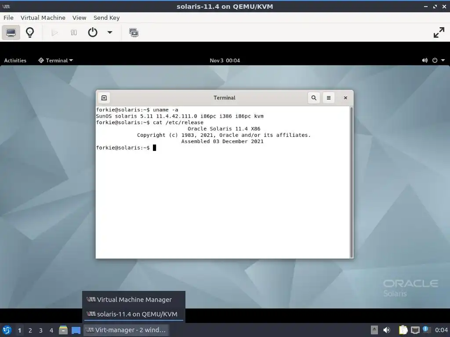Viewport: 450px width, 337px height.
Task: Show virtual hardware details (lightbulb icon)
Action: [x=30, y=32]
